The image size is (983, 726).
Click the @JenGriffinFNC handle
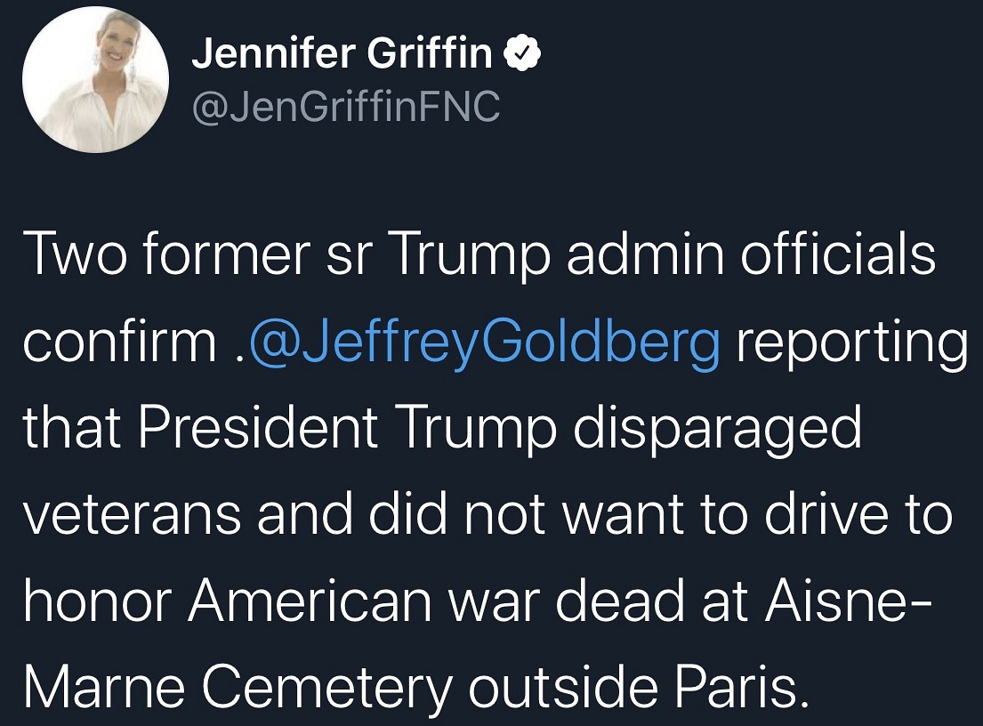click(x=346, y=108)
